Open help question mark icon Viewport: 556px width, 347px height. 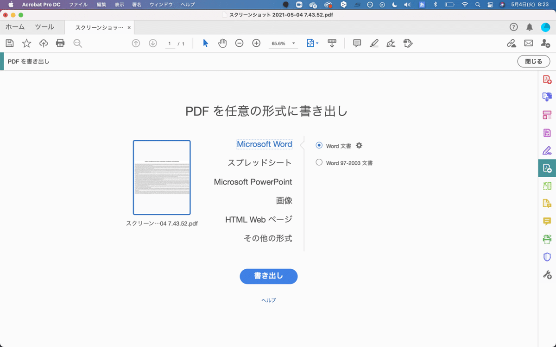pyautogui.click(x=513, y=27)
